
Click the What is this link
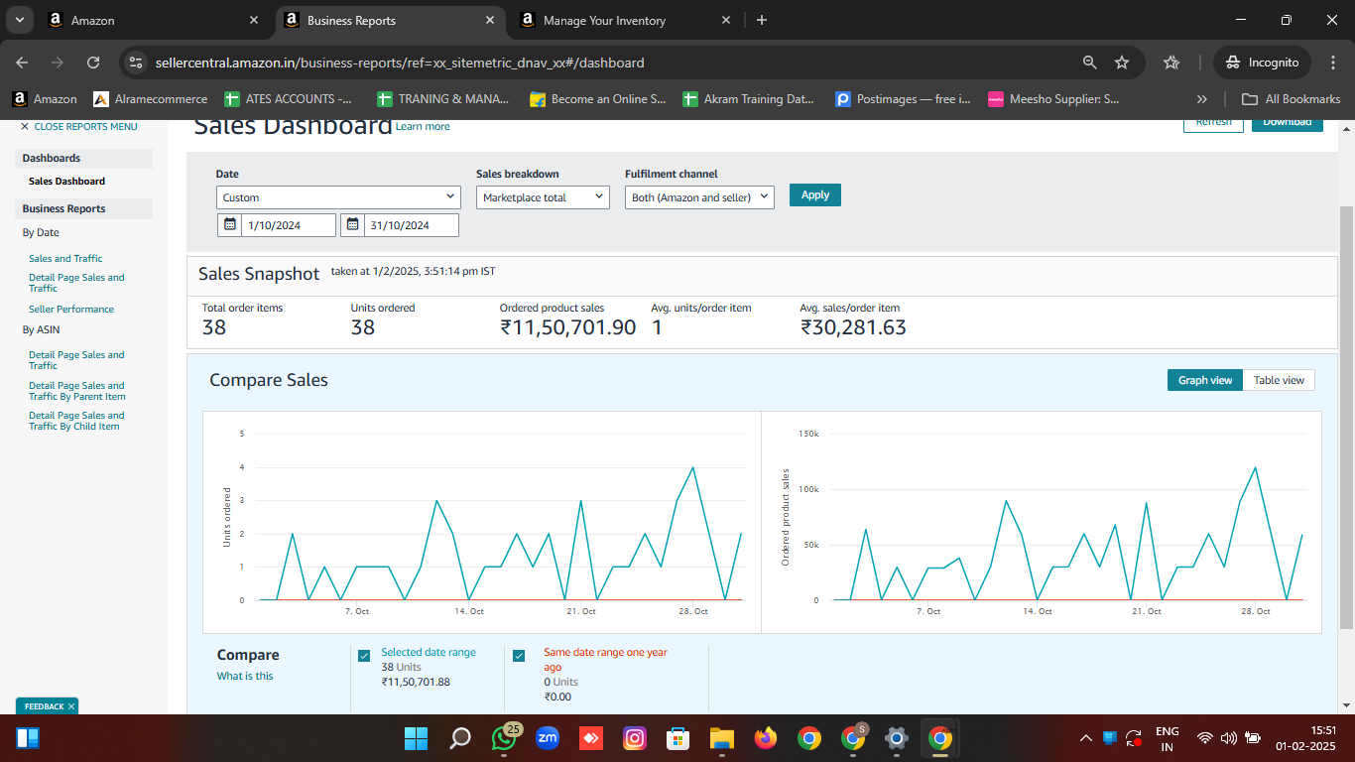[x=245, y=676]
